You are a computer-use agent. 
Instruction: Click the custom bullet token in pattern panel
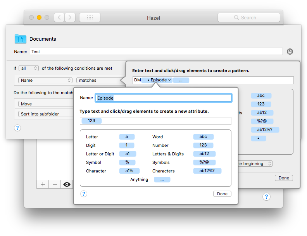[259, 138]
